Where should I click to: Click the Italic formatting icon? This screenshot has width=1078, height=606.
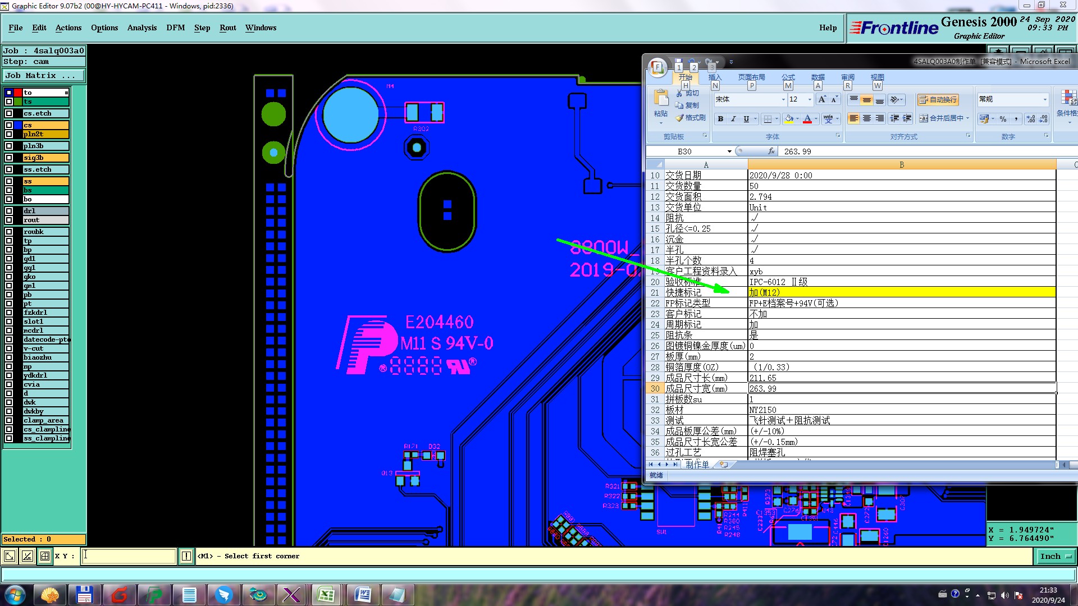coord(733,118)
